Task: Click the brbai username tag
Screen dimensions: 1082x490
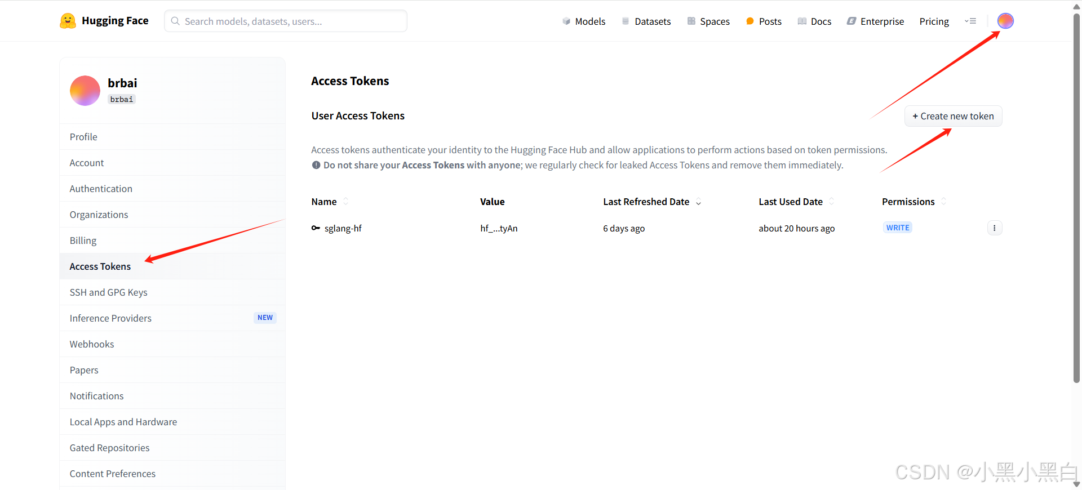Action: click(122, 99)
